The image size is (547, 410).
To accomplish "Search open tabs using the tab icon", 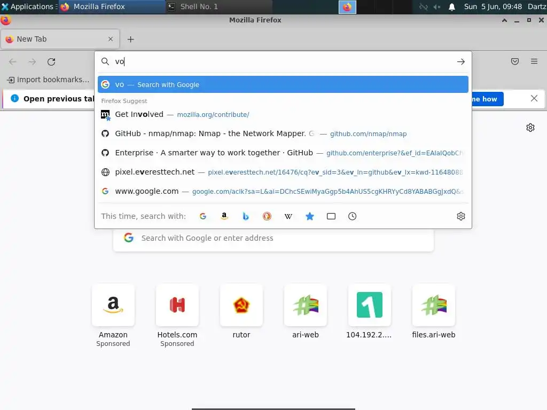I will 331,216.
